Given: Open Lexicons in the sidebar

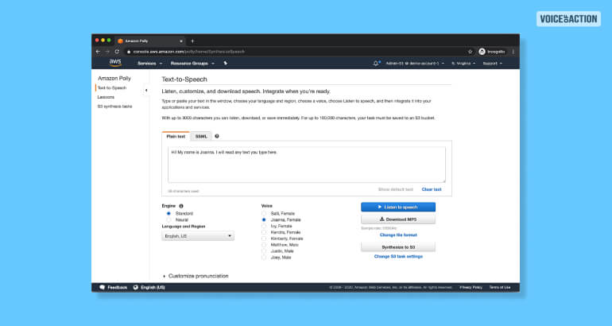Looking at the screenshot, I should pos(106,97).
